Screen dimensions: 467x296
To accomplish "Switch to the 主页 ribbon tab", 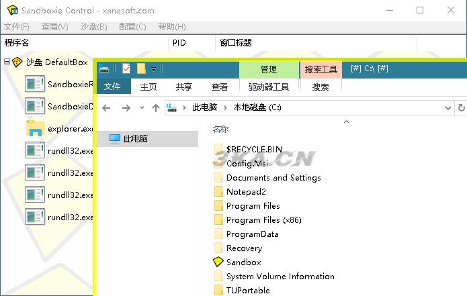I will coord(148,87).
